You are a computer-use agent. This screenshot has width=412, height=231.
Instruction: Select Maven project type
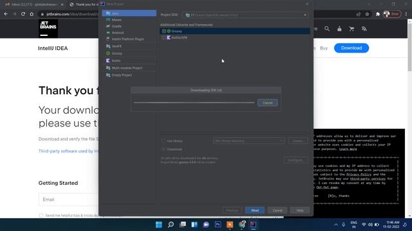[129, 20]
